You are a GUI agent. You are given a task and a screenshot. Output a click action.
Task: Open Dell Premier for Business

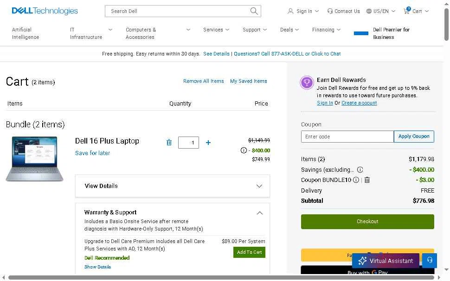391,33
